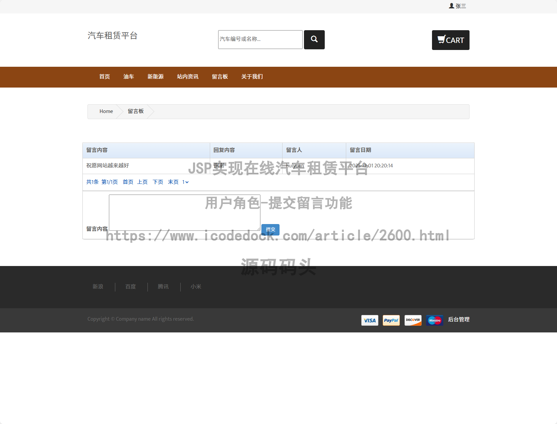Submit the message with 提交 button
This screenshot has width=557, height=424.
coord(270,229)
